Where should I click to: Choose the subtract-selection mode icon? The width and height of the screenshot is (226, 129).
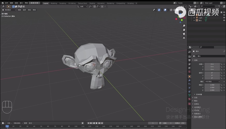tap(19, 6)
